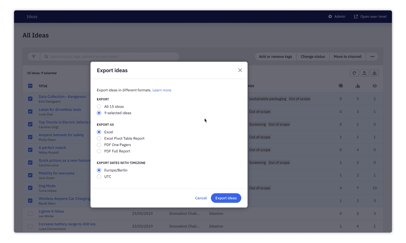The height and width of the screenshot is (243, 406).
Task: Uncheck Lanes for driverless taxis row
Action: point(30,111)
